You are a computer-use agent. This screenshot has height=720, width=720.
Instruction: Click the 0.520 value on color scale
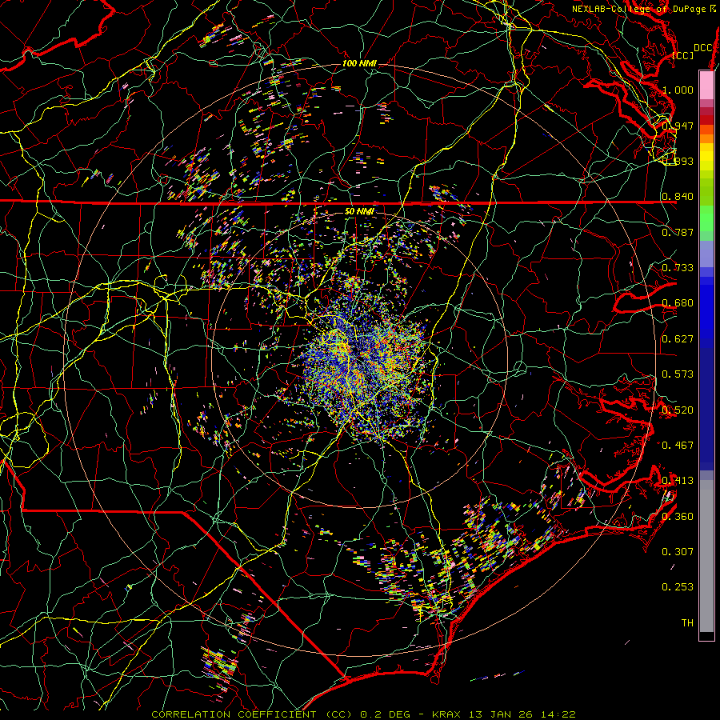coord(678,410)
